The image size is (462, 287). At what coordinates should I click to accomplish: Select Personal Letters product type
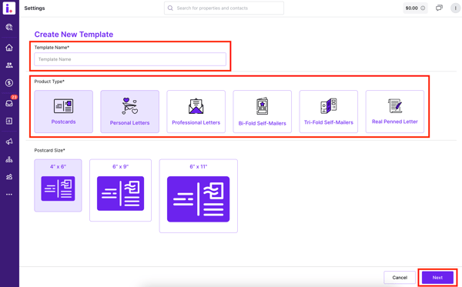click(x=129, y=112)
